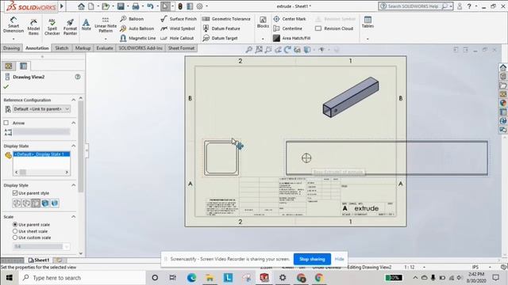Click the Home icon in the quick access bar
Screen dimensions: 508x285
pos(81,6)
